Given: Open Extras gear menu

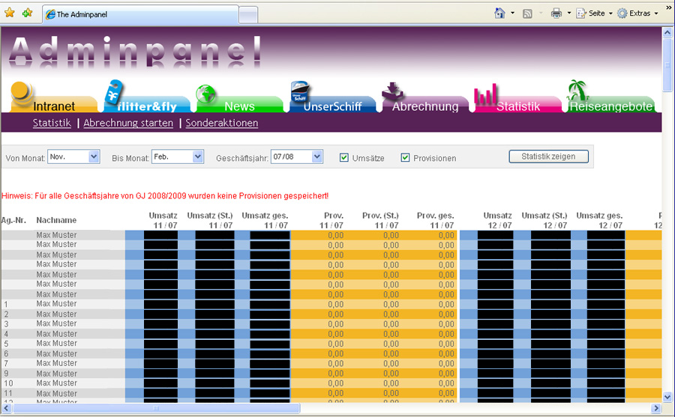Looking at the screenshot, I should (x=637, y=13).
